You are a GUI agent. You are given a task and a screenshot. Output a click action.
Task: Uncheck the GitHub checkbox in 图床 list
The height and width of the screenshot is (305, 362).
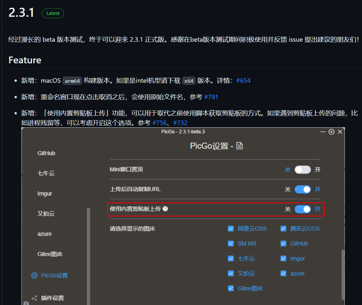coord(283,243)
